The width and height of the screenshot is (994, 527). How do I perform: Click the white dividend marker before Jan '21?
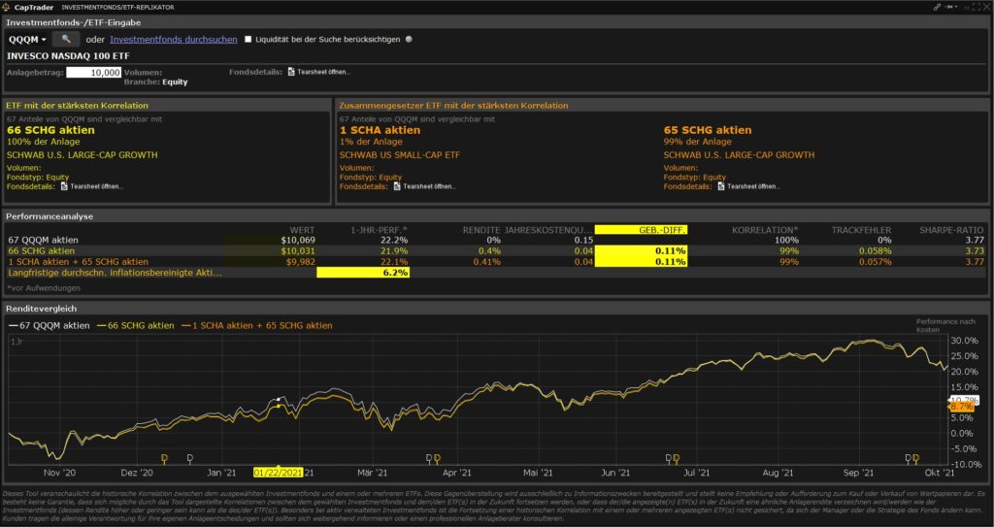tap(189, 458)
